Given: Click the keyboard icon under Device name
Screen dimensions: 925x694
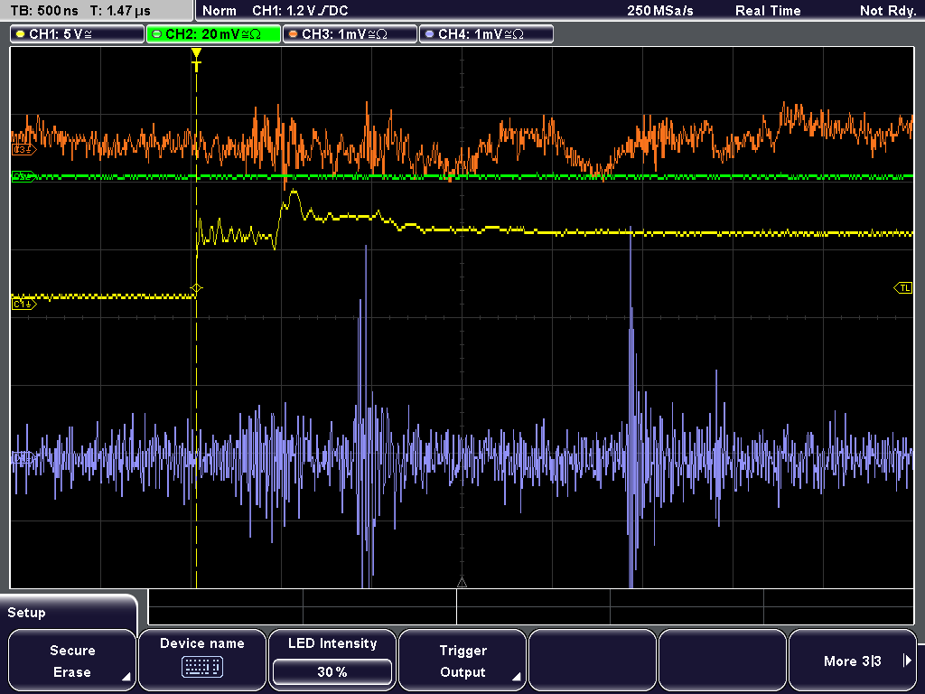Looking at the screenshot, I should (201, 667).
